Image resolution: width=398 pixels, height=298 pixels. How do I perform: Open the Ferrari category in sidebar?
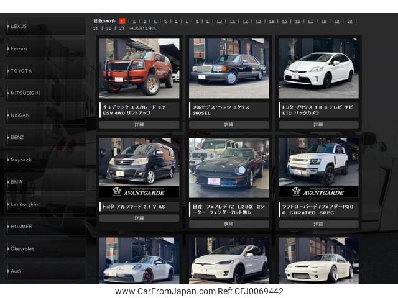[45, 48]
